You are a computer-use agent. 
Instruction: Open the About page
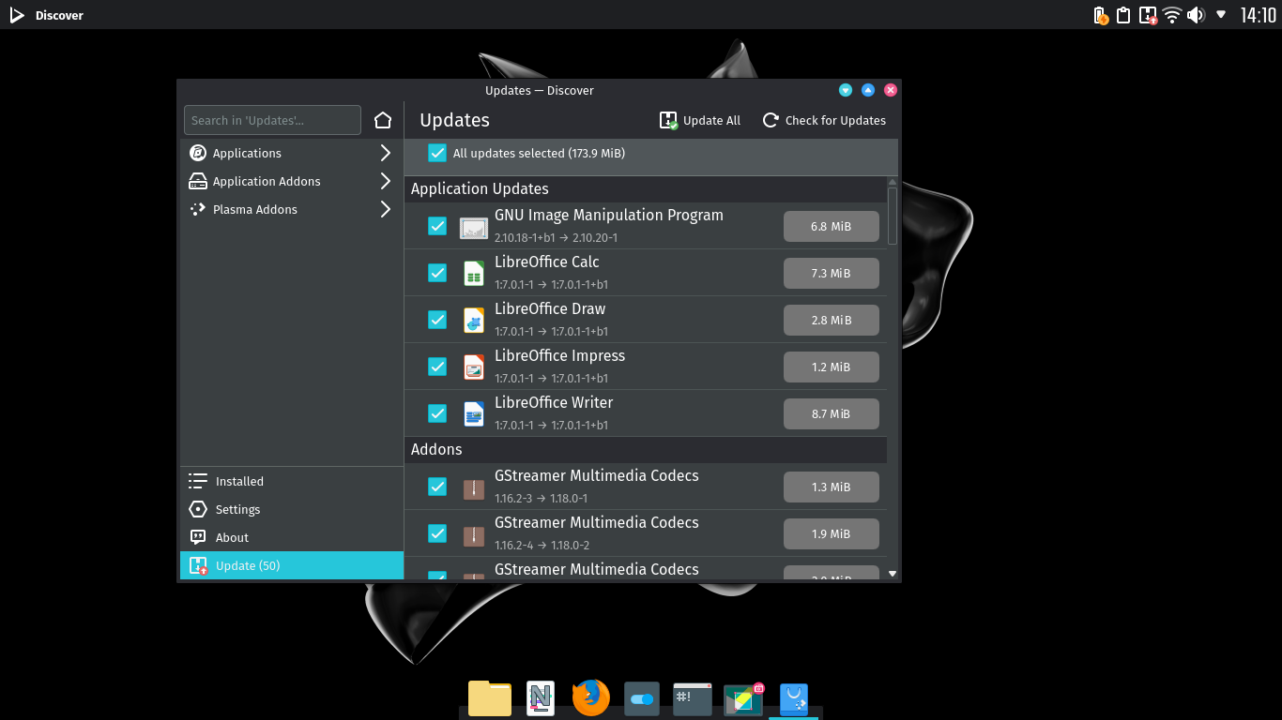click(292, 537)
